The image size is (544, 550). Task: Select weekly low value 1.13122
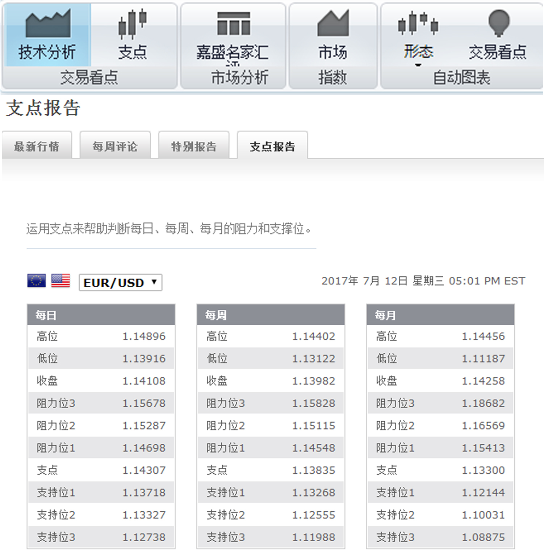[314, 359]
